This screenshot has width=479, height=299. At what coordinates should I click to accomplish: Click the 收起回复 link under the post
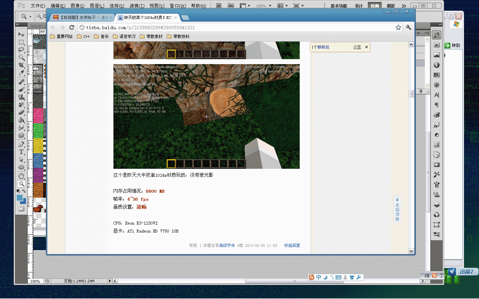click(x=292, y=246)
